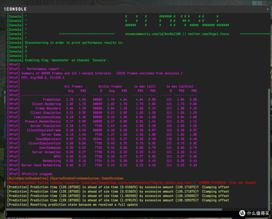Viewport: 272px width, 219px height.
Task: Click the CONSOLE title text
Action: (x=16, y=9)
